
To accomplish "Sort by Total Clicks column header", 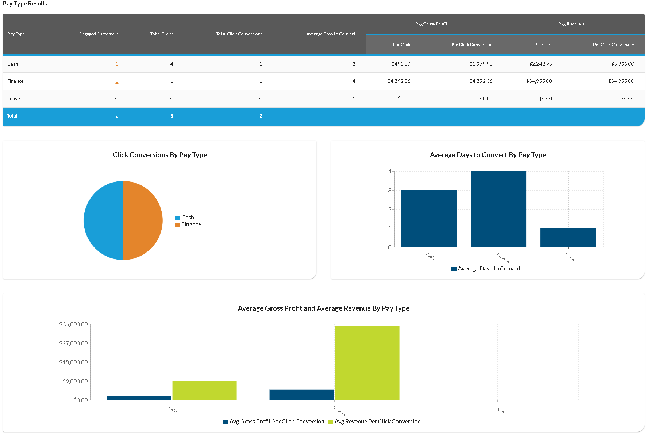I will click(162, 34).
